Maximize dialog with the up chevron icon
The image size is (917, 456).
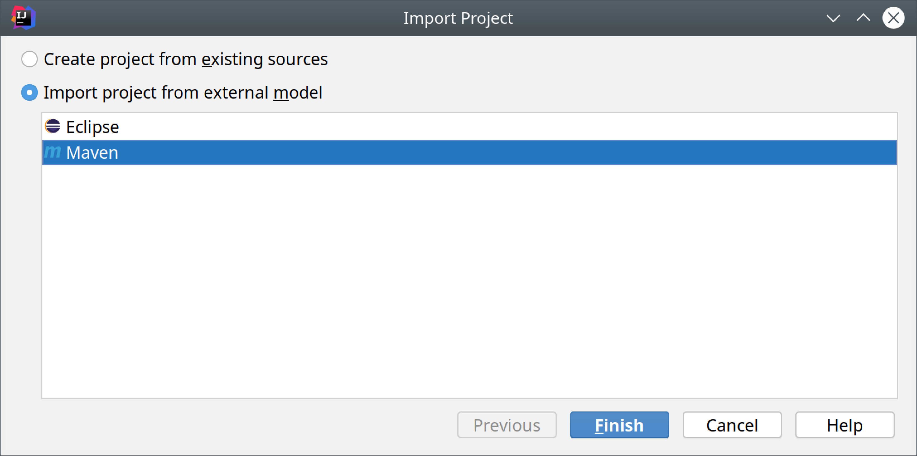tap(863, 18)
